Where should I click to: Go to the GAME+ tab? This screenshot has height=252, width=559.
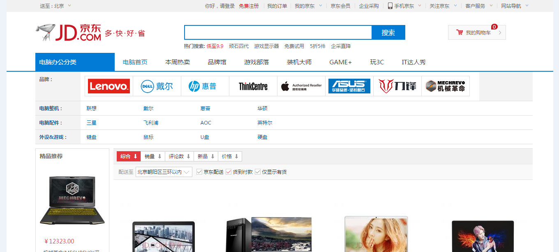pyautogui.click(x=341, y=62)
